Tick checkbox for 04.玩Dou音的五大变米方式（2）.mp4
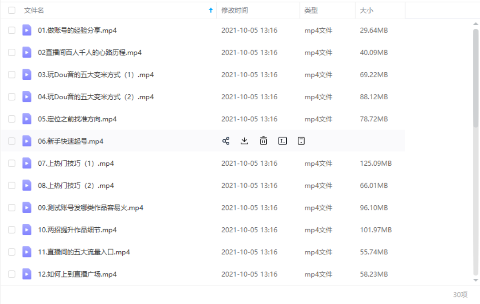The width and height of the screenshot is (480, 304). pos(12,97)
